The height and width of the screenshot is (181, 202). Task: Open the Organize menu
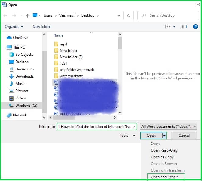[x=14, y=27]
